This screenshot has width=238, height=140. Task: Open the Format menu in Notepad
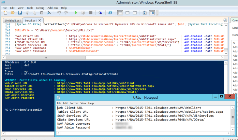[x=74, y=103]
